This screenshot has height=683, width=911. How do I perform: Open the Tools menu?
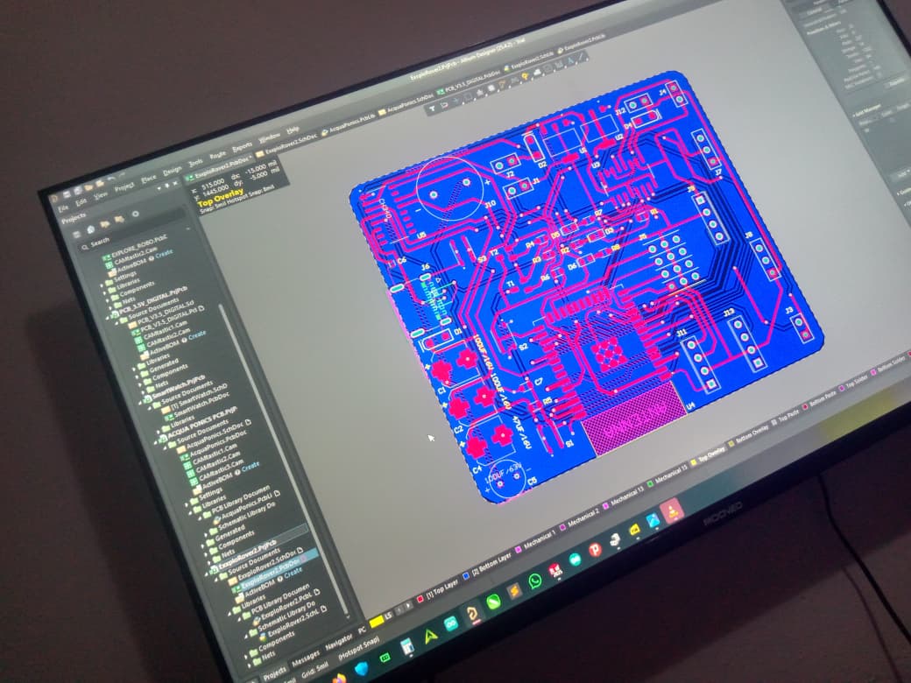[196, 163]
